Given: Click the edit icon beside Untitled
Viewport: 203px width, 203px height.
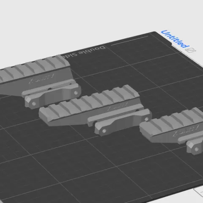Looking at the screenshot, I should click(x=191, y=50).
